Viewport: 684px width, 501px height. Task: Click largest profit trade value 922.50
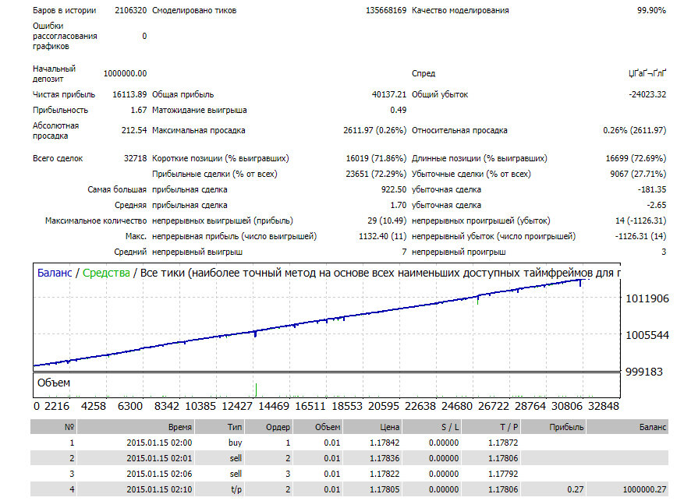393,190
